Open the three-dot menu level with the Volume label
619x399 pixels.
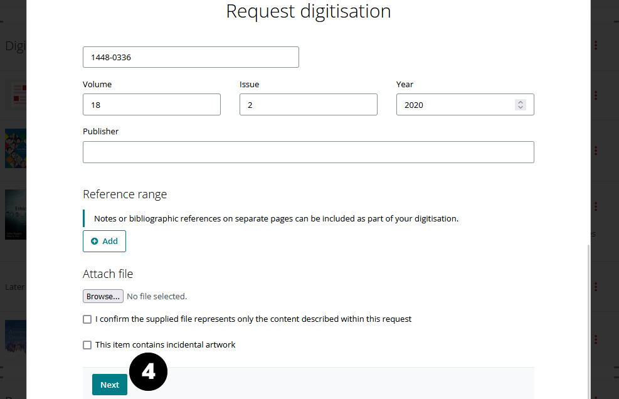click(595, 95)
